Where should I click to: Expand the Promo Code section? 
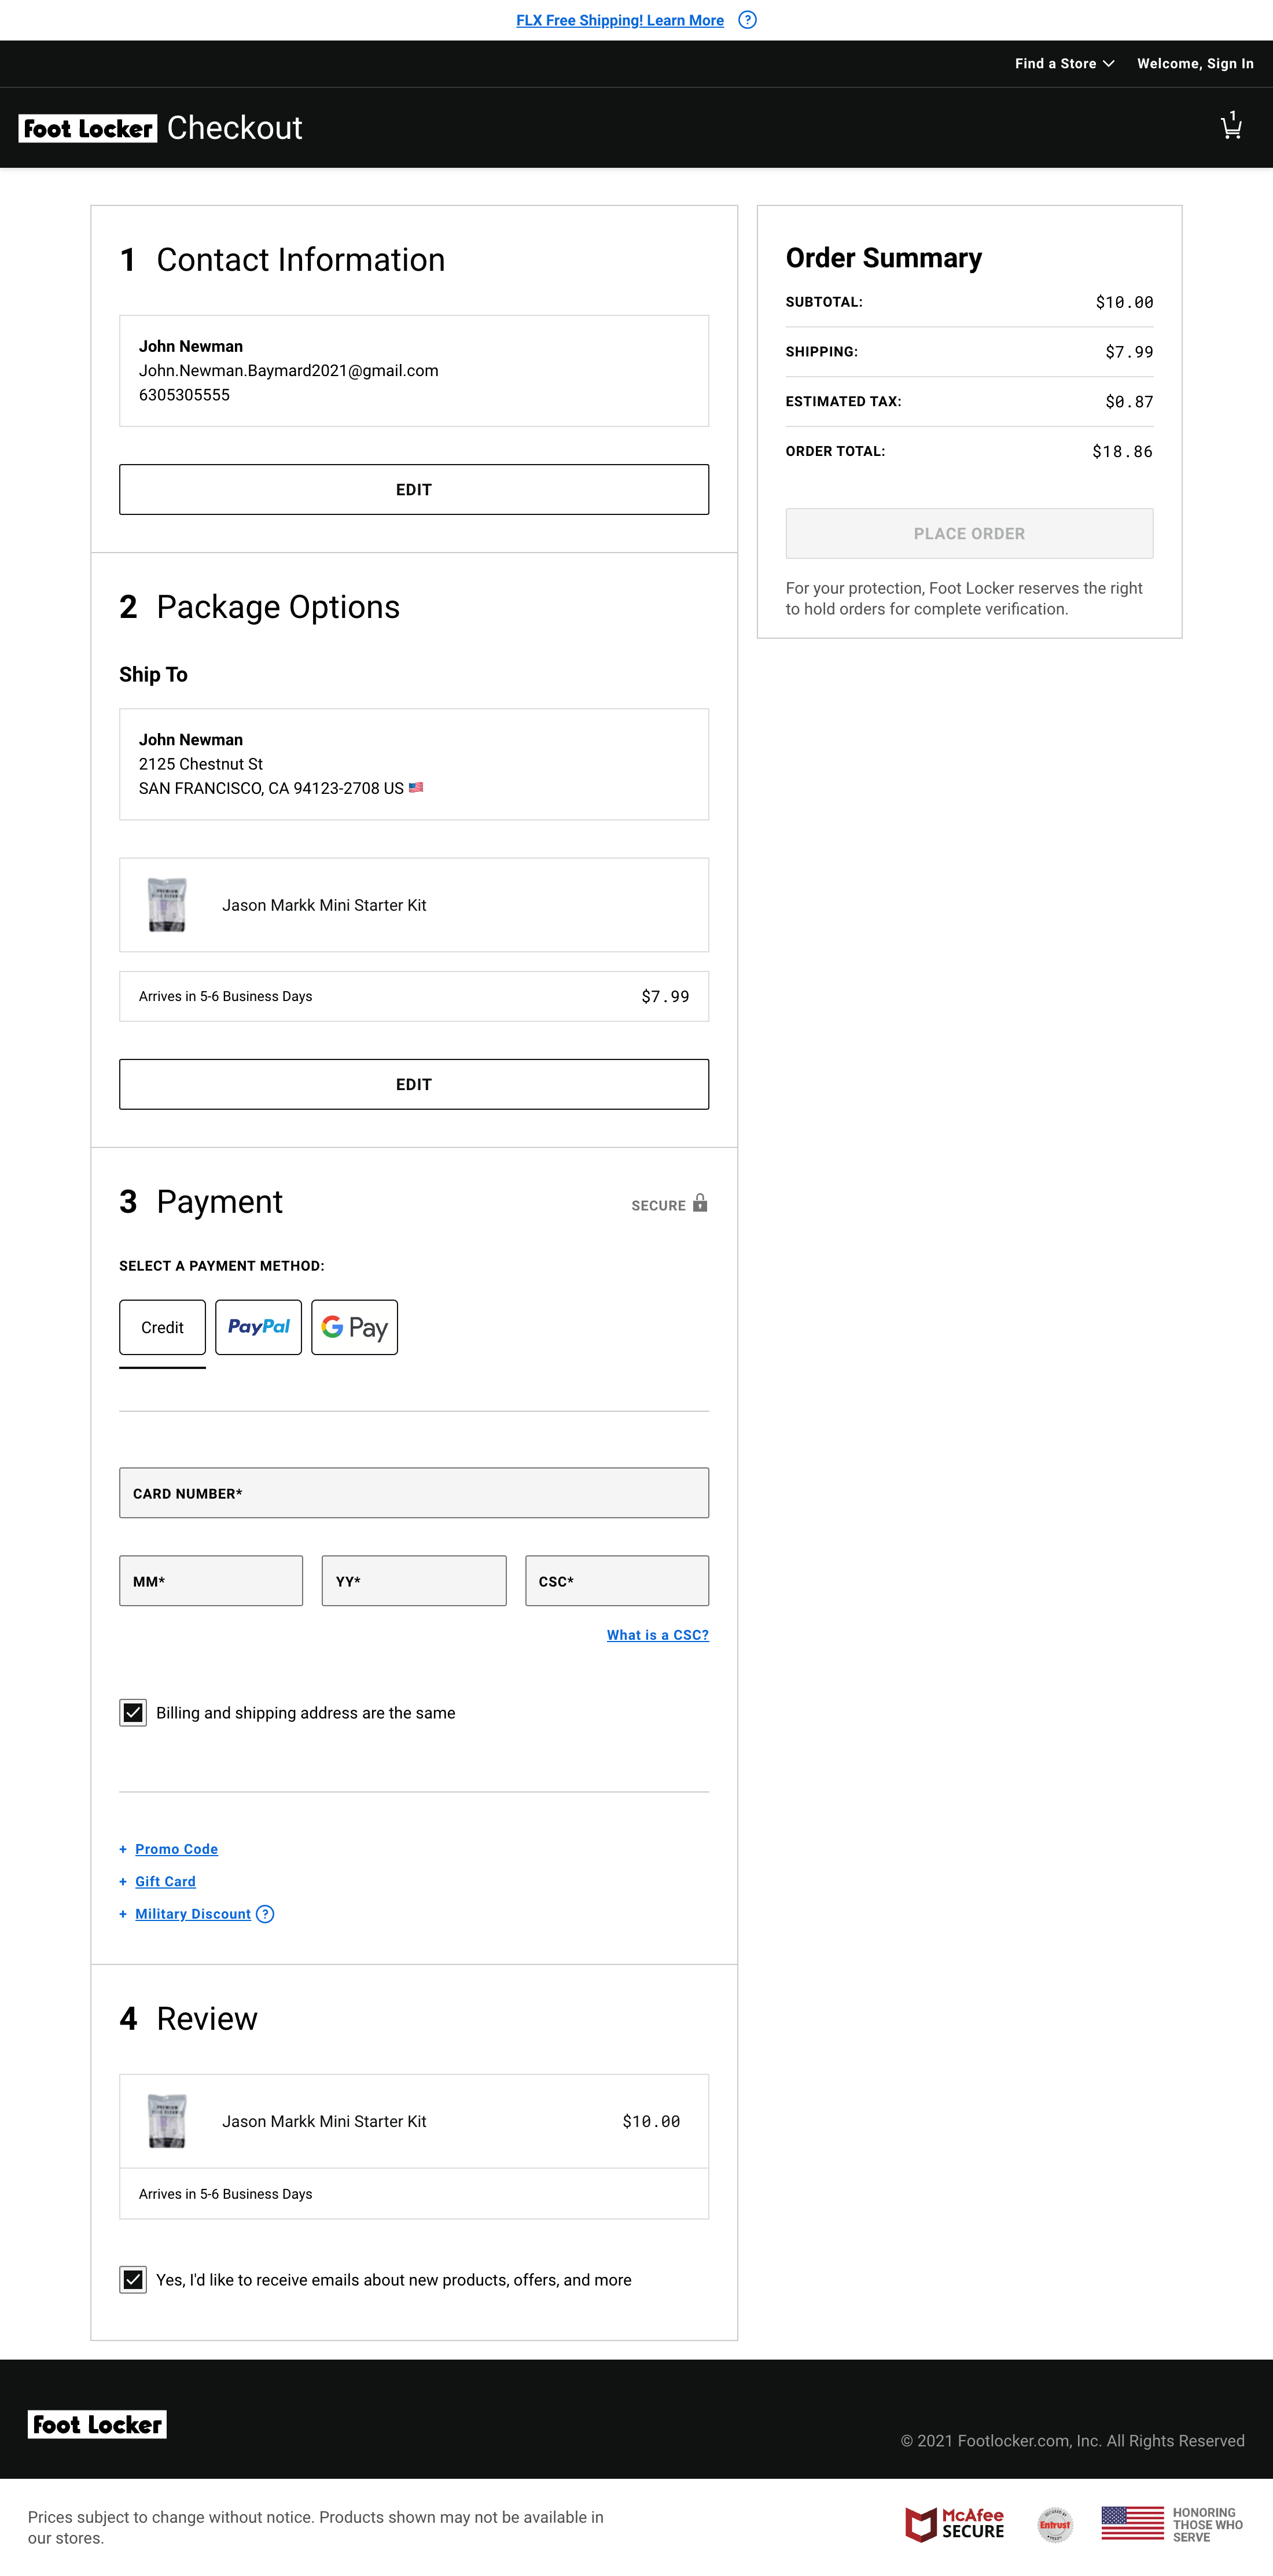coord(176,1848)
